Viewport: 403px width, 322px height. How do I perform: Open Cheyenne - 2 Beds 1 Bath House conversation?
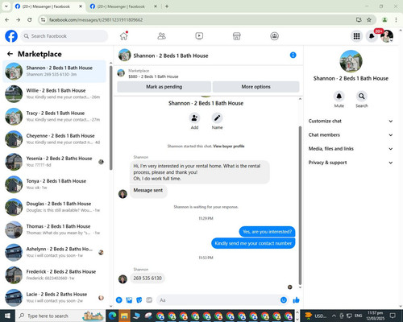click(55, 139)
